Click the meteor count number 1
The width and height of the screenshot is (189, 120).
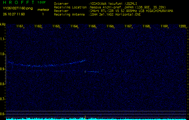point(43,14)
